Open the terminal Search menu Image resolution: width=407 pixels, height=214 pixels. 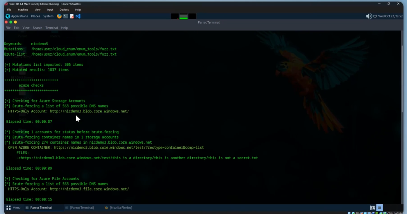[x=38, y=28]
